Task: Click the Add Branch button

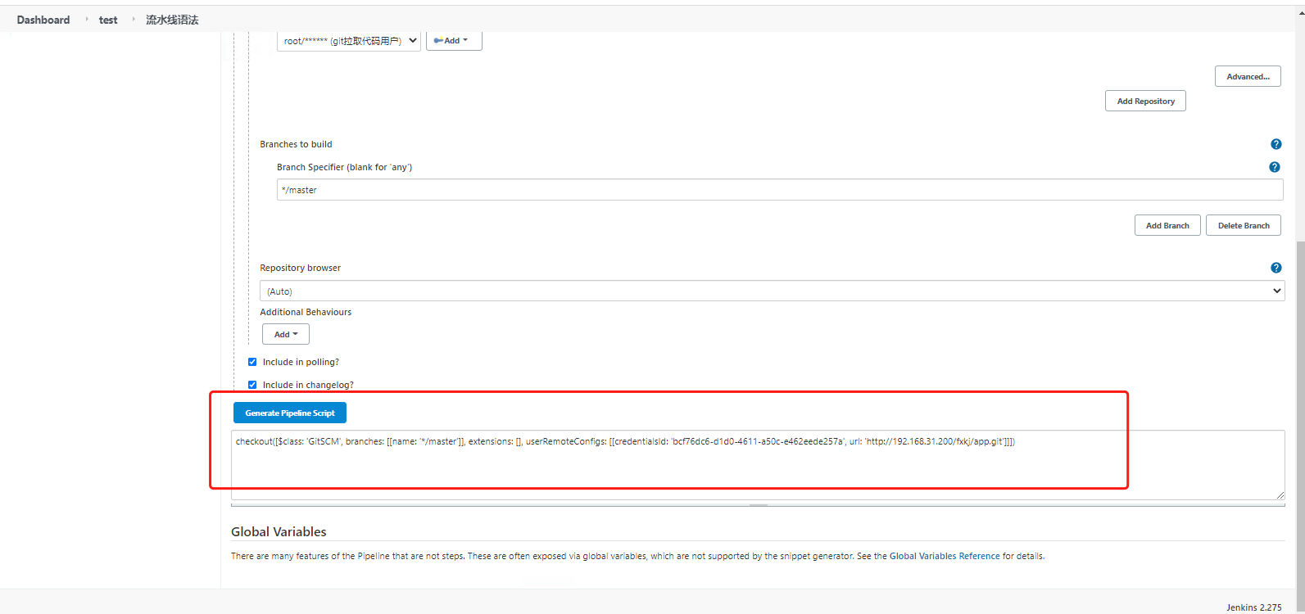Action: coord(1167,225)
